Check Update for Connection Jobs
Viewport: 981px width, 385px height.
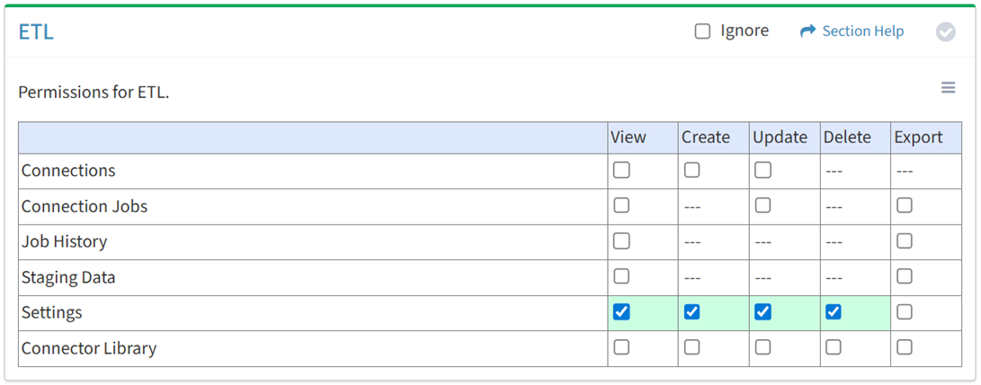[763, 206]
